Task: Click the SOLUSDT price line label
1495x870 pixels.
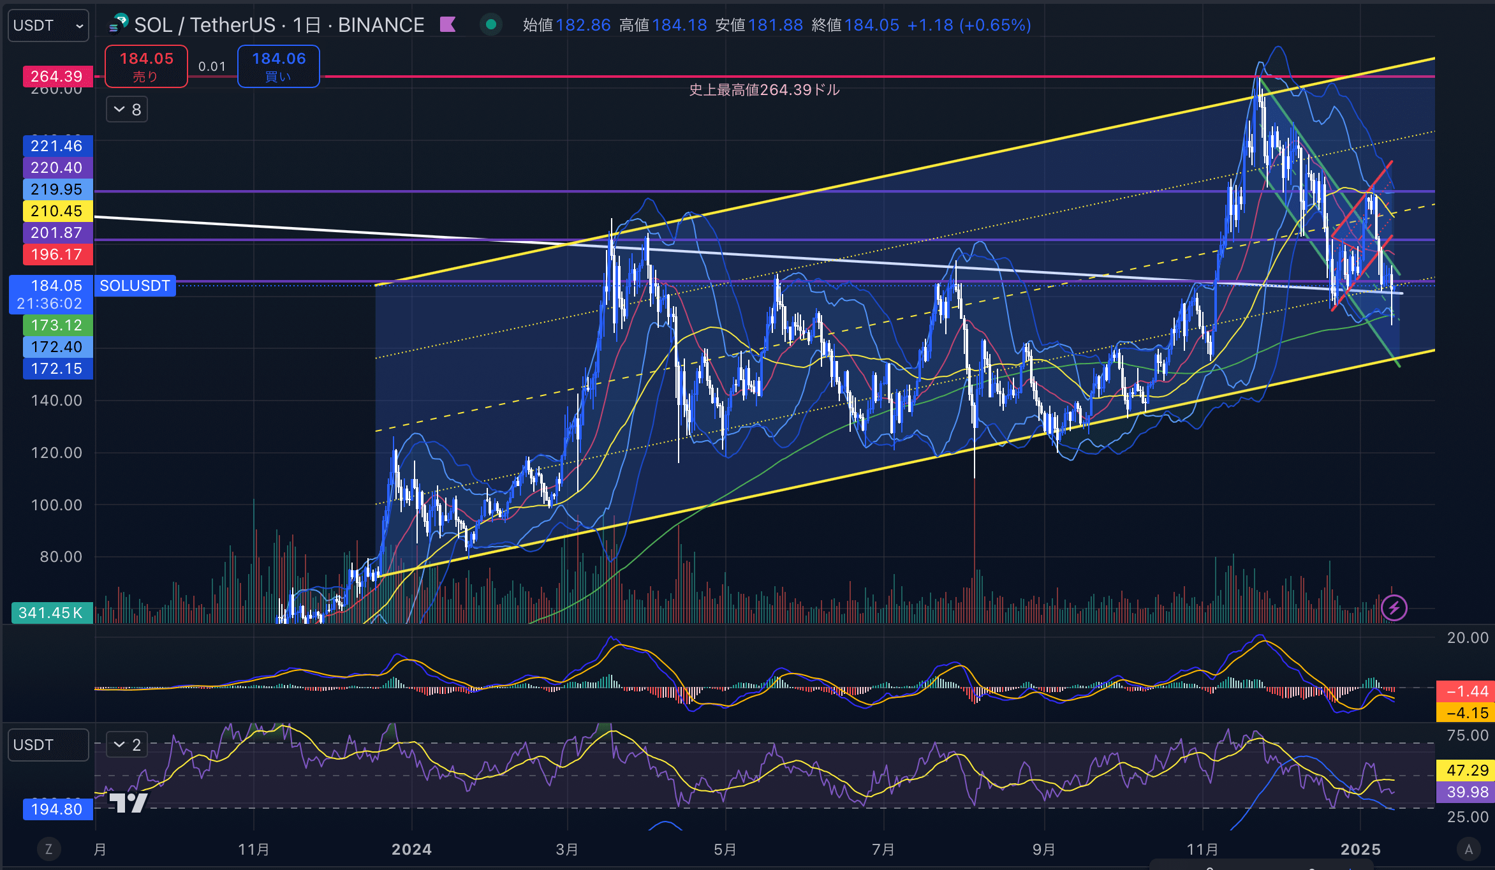Action: [135, 286]
